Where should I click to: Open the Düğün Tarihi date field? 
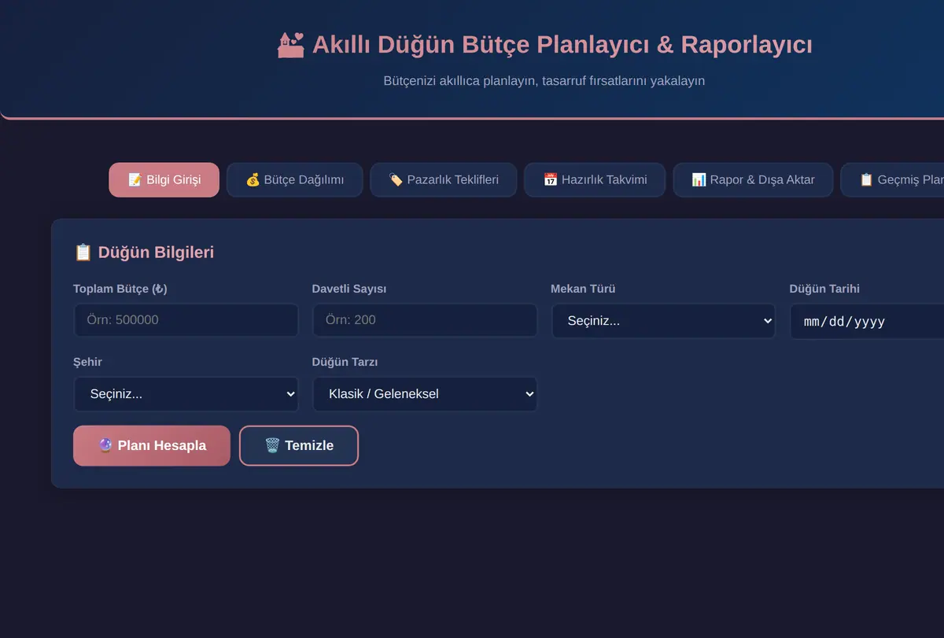point(867,321)
